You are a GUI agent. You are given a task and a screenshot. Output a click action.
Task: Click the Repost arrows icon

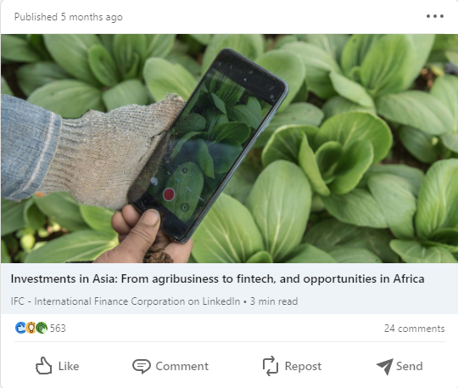(x=271, y=366)
